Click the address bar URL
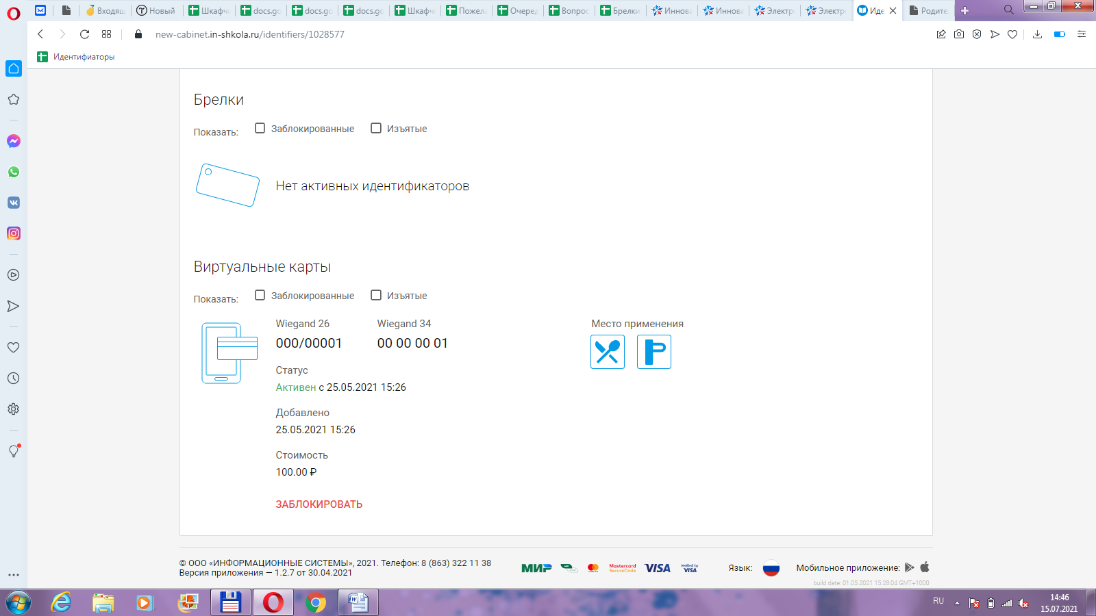 tap(250, 34)
